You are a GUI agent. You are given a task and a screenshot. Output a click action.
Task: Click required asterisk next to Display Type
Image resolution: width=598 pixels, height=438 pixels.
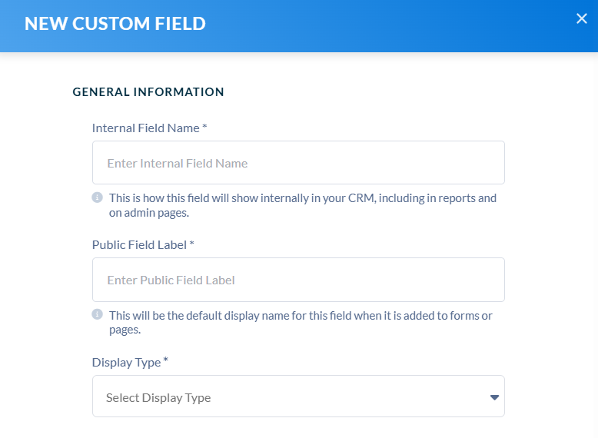(x=165, y=359)
